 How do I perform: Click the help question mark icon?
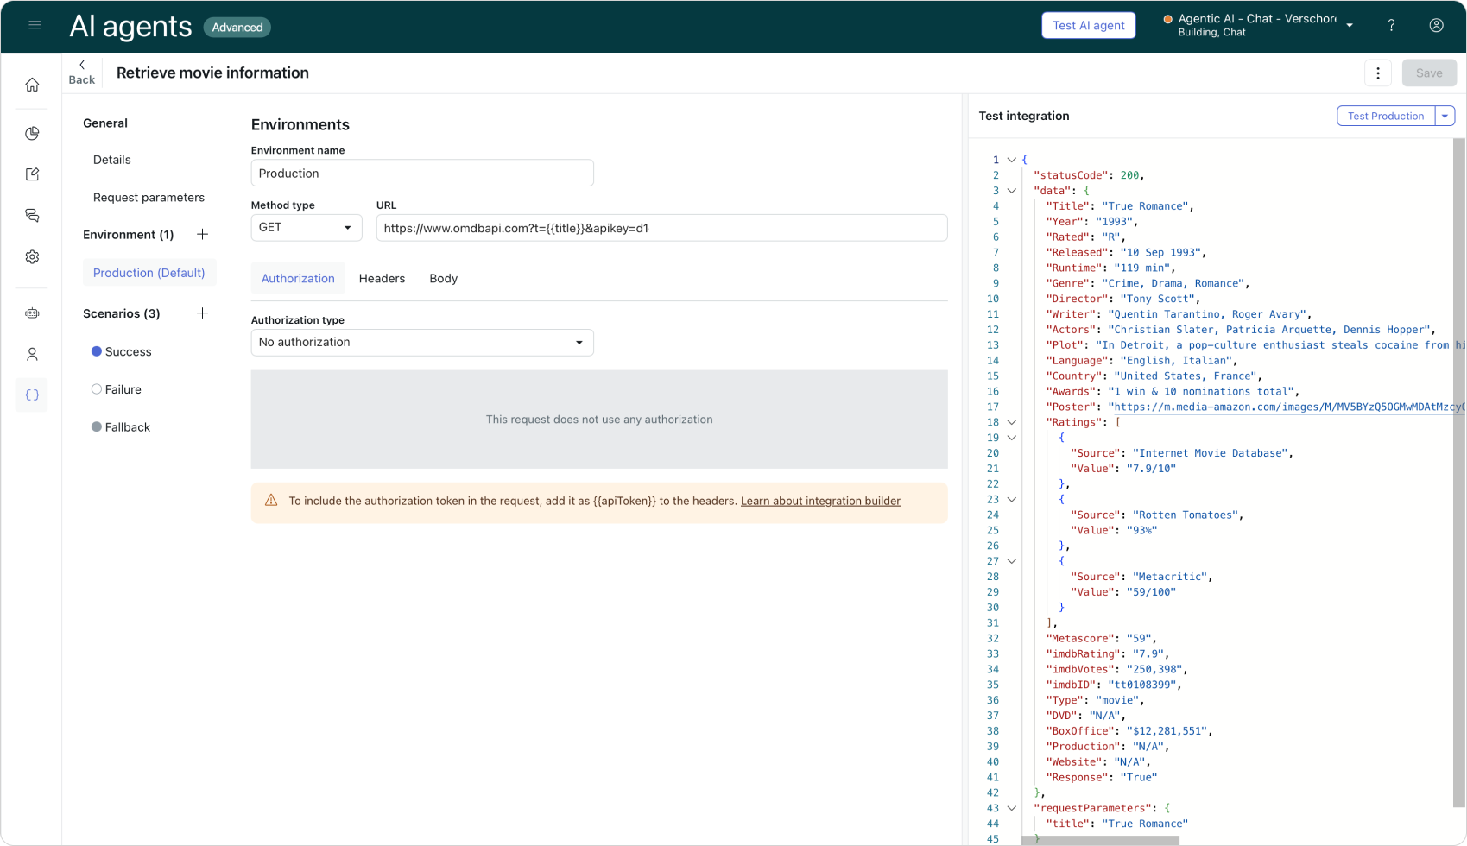[x=1391, y=26]
